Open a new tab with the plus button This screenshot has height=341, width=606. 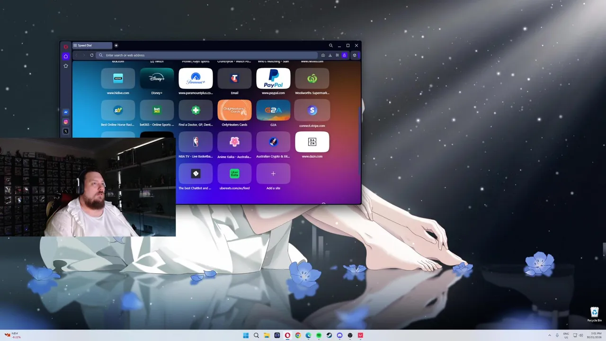point(116,45)
